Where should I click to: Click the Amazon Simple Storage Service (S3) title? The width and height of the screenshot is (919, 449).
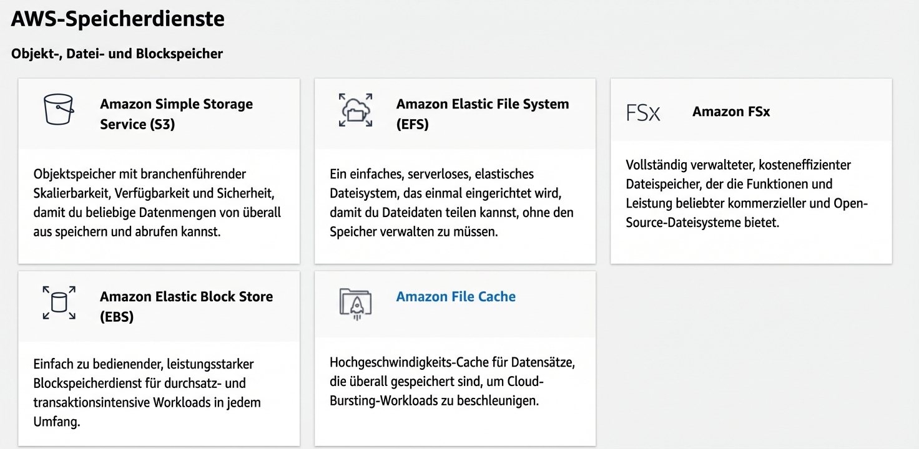176,114
